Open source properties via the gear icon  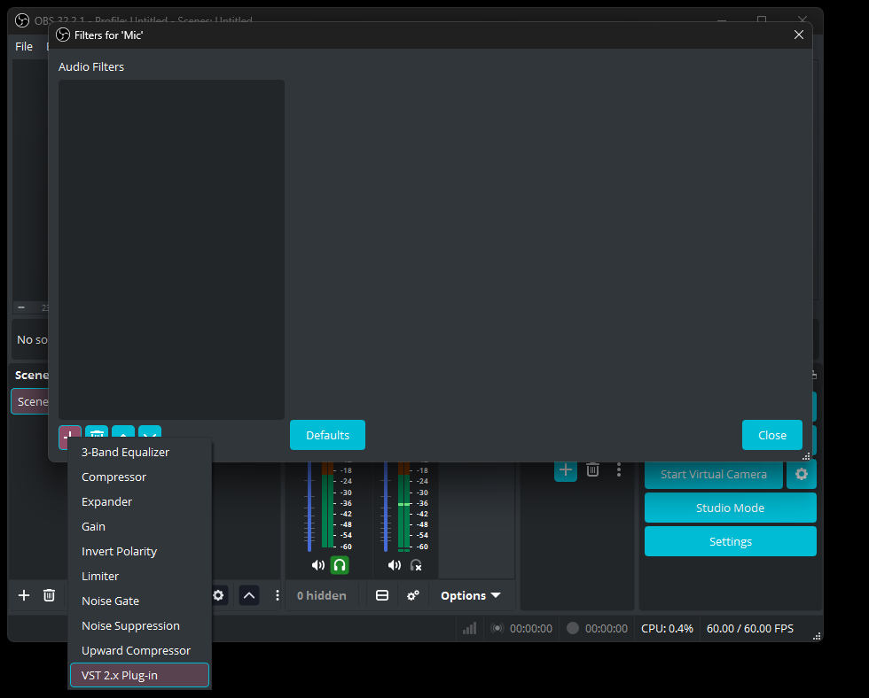click(x=218, y=595)
